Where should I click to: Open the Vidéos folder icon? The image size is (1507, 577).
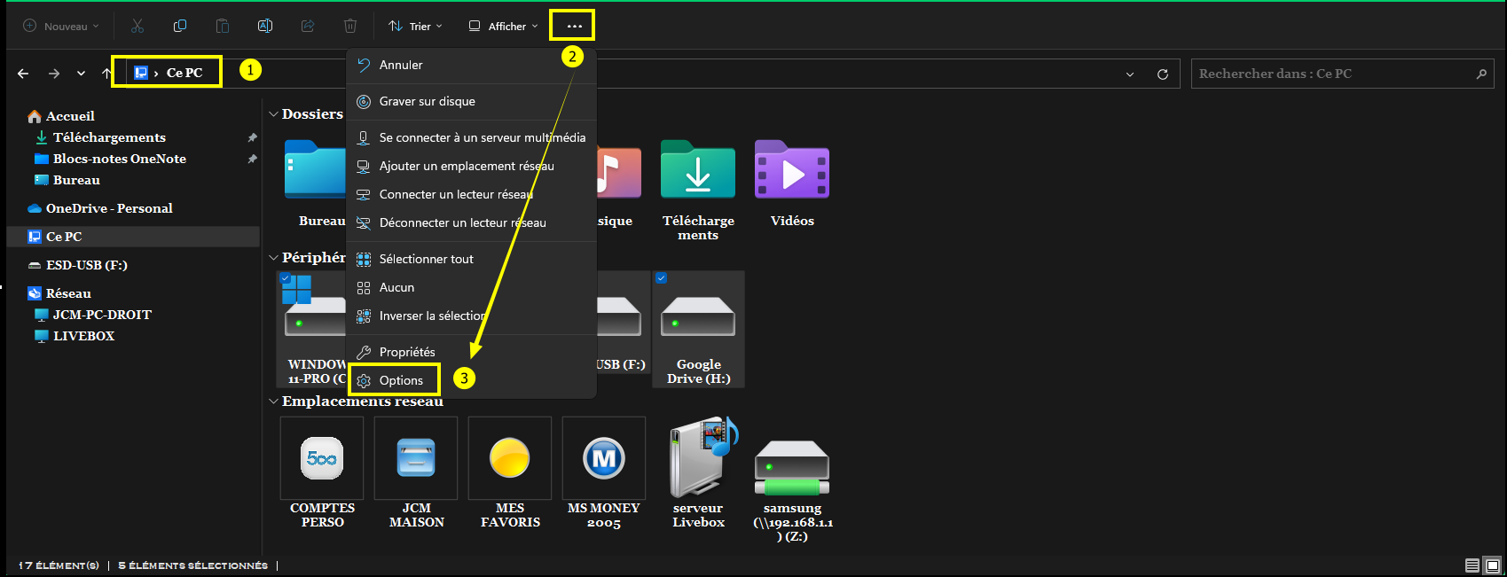click(x=792, y=168)
